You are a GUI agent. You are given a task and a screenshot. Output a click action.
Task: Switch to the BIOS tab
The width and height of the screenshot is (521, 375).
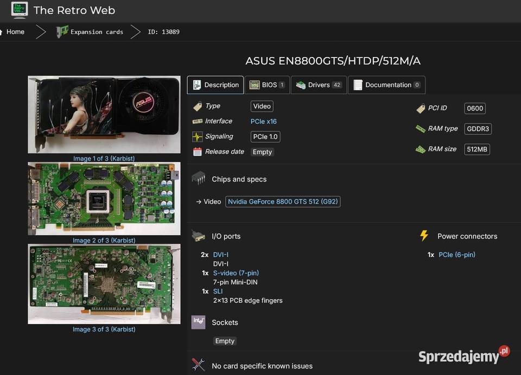pyautogui.click(x=267, y=85)
